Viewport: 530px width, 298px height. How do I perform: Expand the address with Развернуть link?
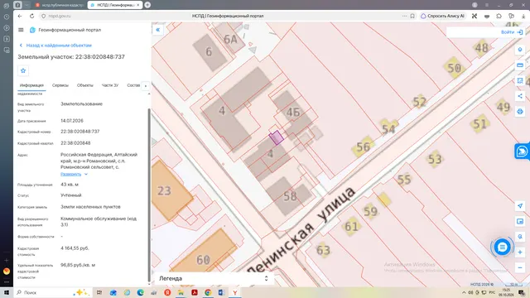(x=74, y=174)
